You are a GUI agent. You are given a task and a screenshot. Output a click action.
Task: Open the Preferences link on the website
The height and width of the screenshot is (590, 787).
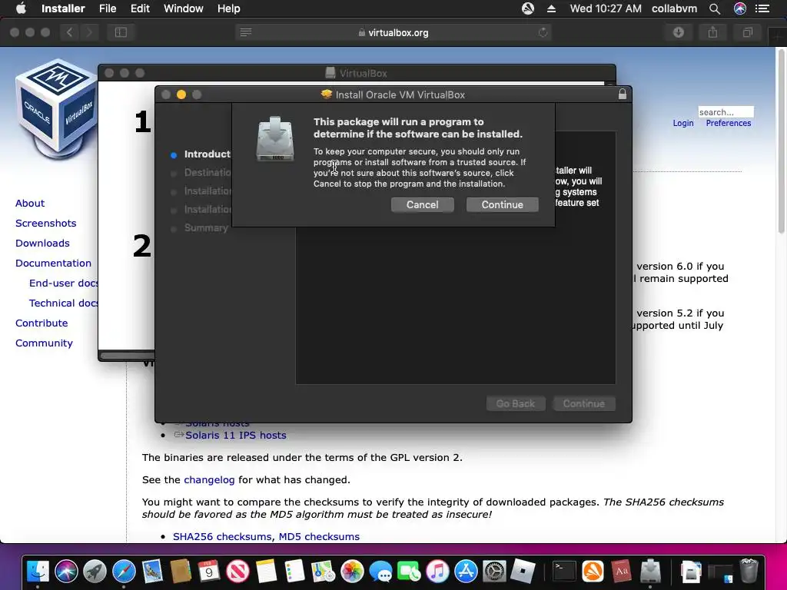(729, 124)
